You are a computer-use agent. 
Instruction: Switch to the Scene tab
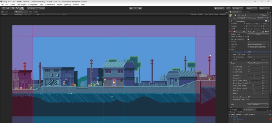5,12
